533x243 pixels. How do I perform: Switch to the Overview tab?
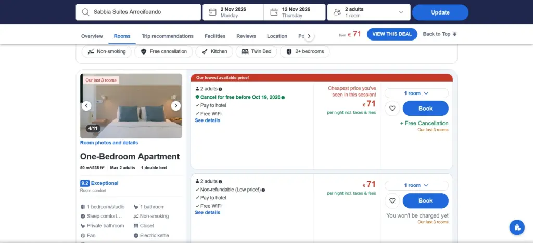(92, 36)
